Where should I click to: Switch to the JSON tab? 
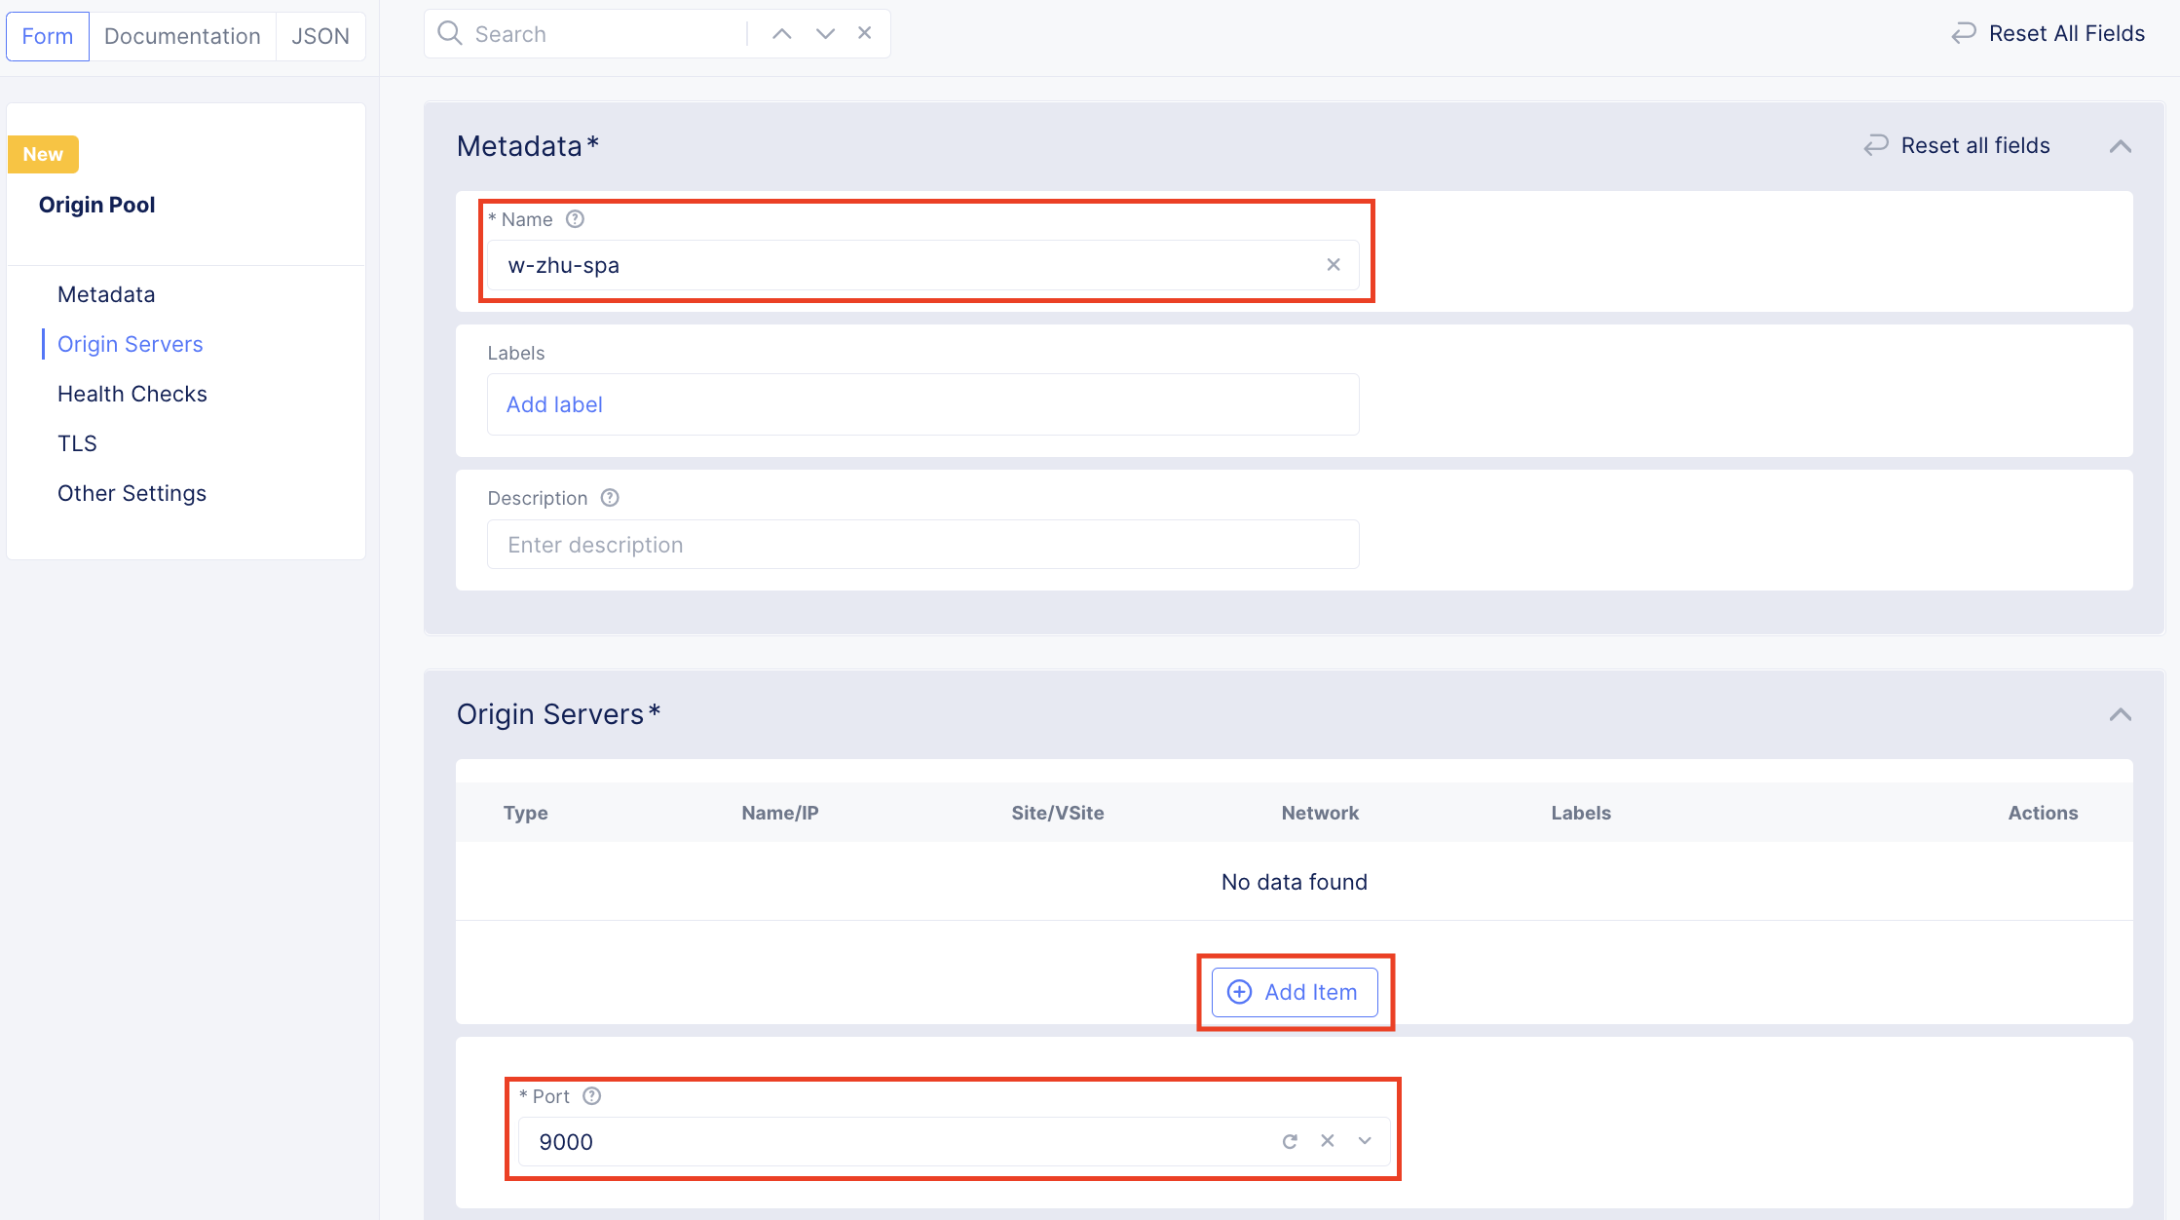(319, 36)
